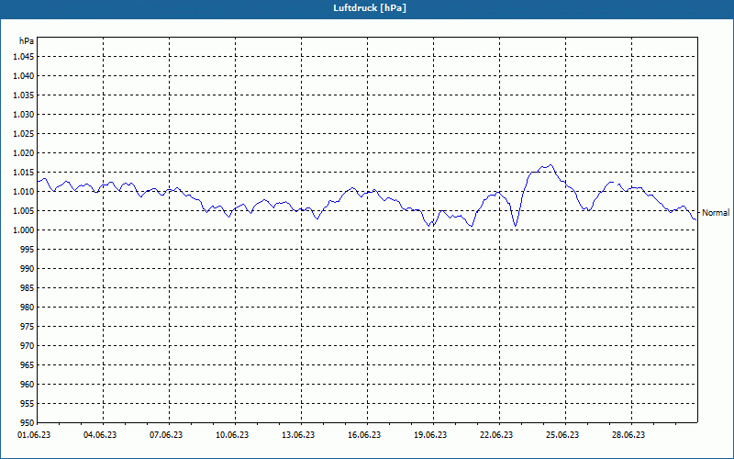Click the y-axis value 1.015
Image resolution: width=734 pixels, height=459 pixels.
click(x=24, y=173)
